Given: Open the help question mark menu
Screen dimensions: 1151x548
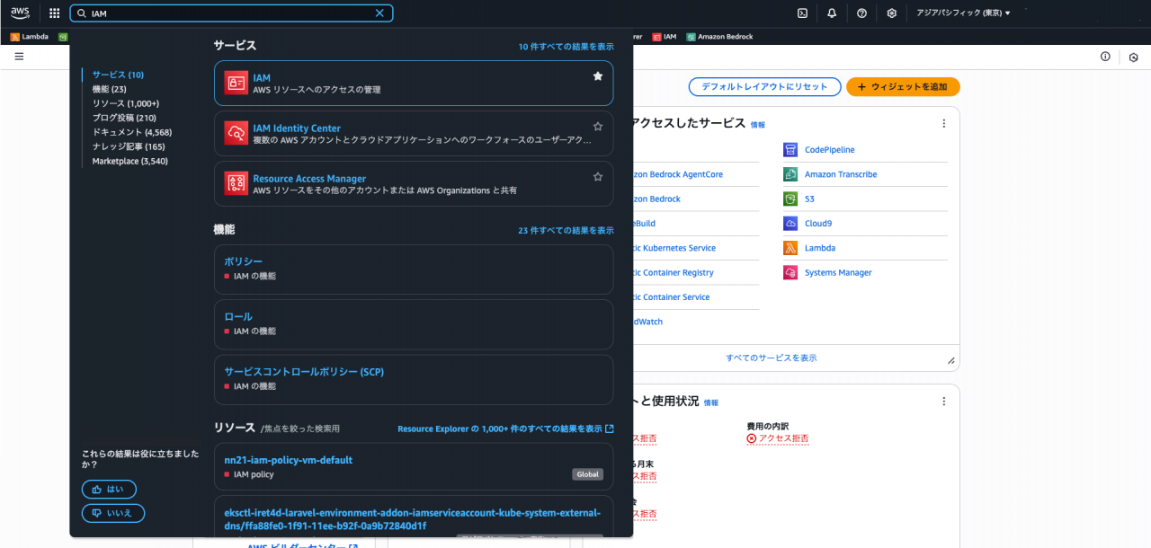Looking at the screenshot, I should [861, 13].
